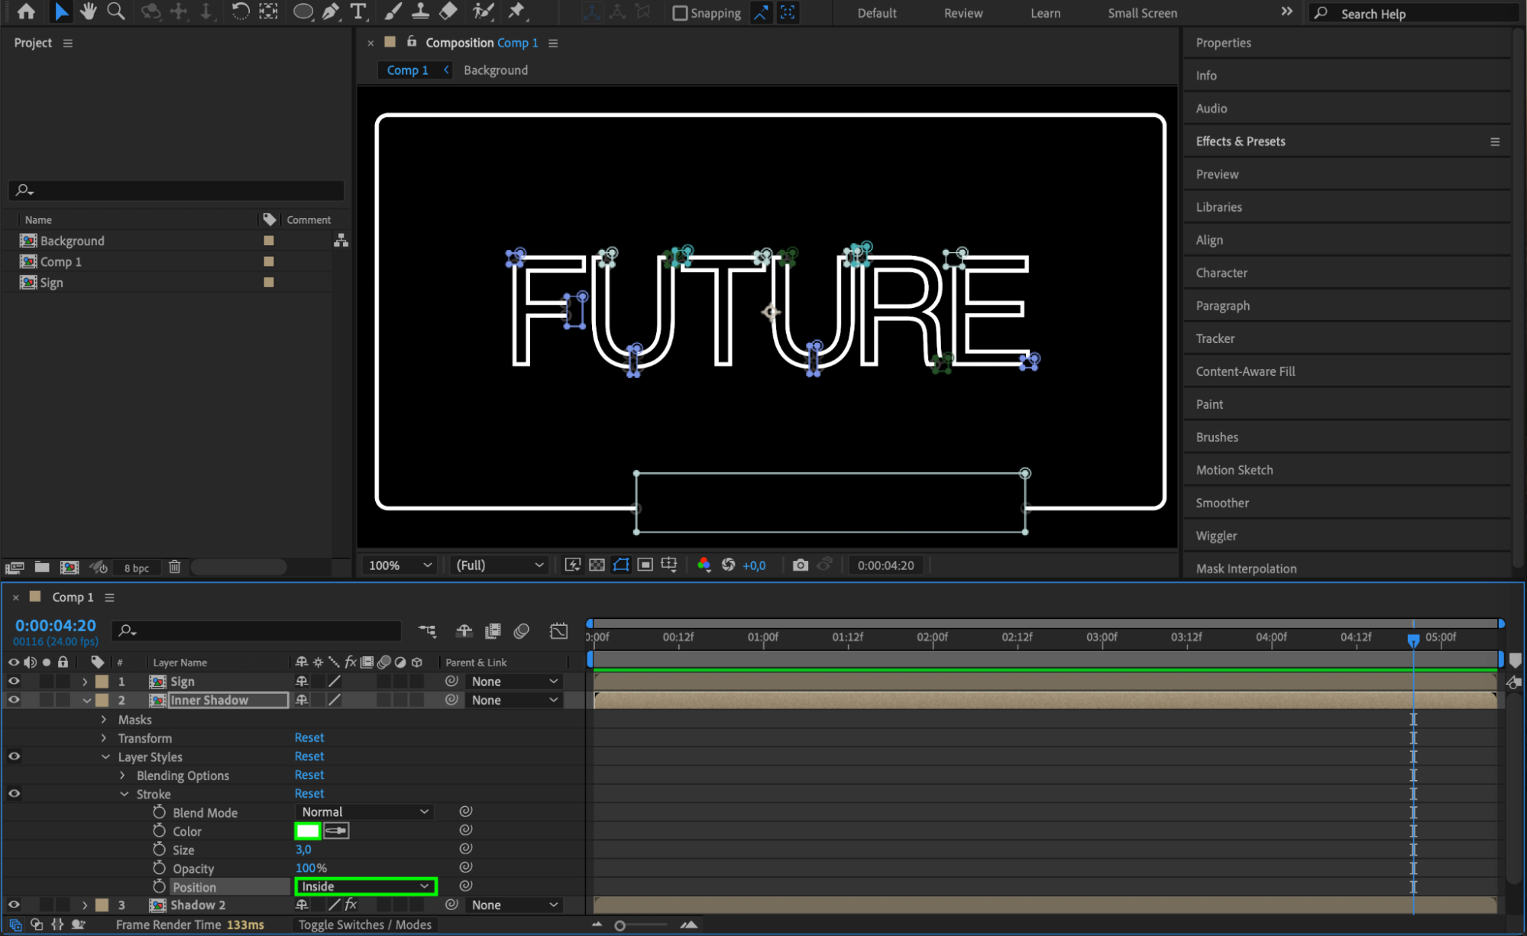Expand the Transform group
Screen dimensions: 1527x936
(x=104, y=738)
